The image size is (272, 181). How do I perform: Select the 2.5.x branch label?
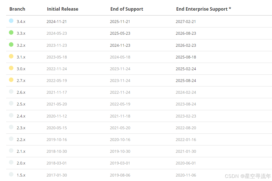coord(21,104)
